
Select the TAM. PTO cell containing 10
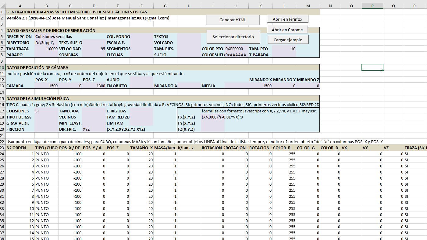[x=284, y=49]
